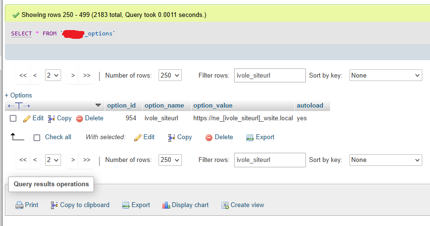Click the red Delete icon in row 954
Viewport: 430px width, 226px height.
point(80,118)
